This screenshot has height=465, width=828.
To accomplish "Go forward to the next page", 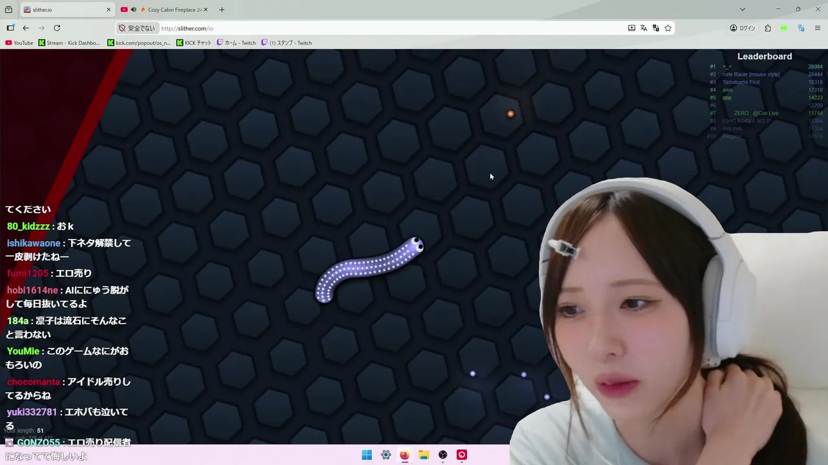I will point(41,28).
